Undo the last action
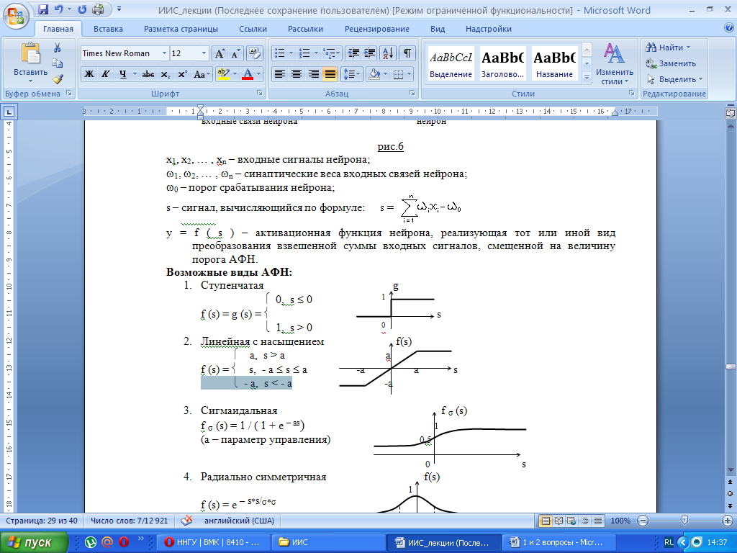Image resolution: width=737 pixels, height=553 pixels. [x=59, y=9]
